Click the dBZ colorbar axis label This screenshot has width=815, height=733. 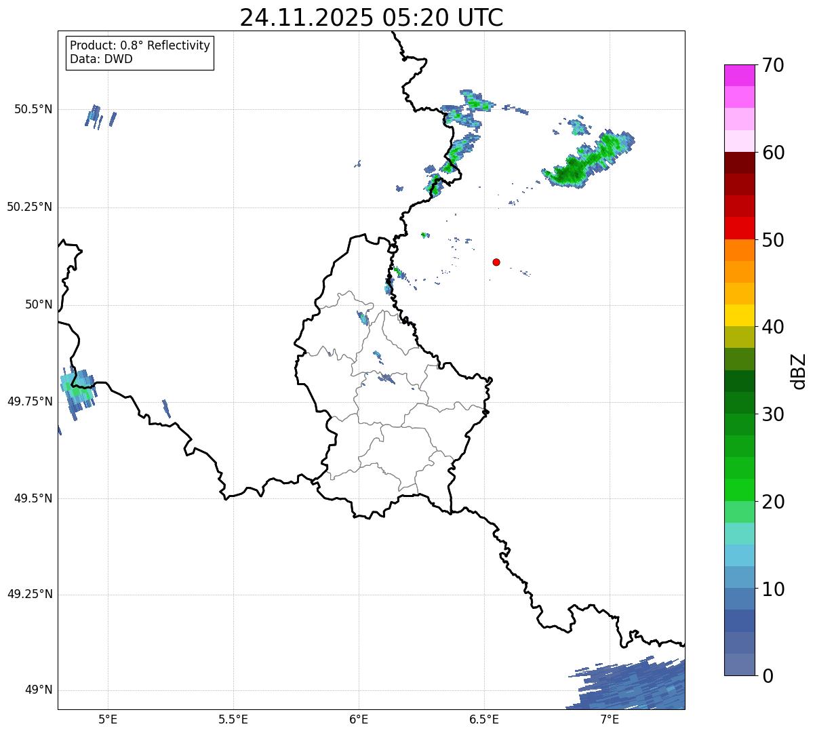coord(799,371)
